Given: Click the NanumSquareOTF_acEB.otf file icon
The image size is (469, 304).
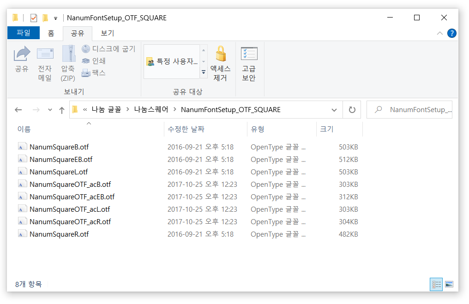Looking at the screenshot, I should click(x=23, y=197).
